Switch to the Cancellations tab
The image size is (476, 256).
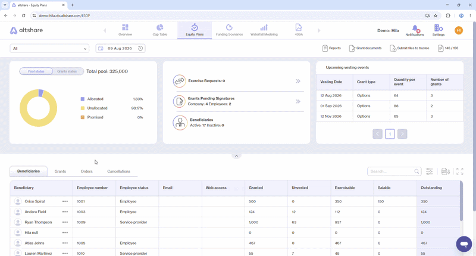click(118, 171)
